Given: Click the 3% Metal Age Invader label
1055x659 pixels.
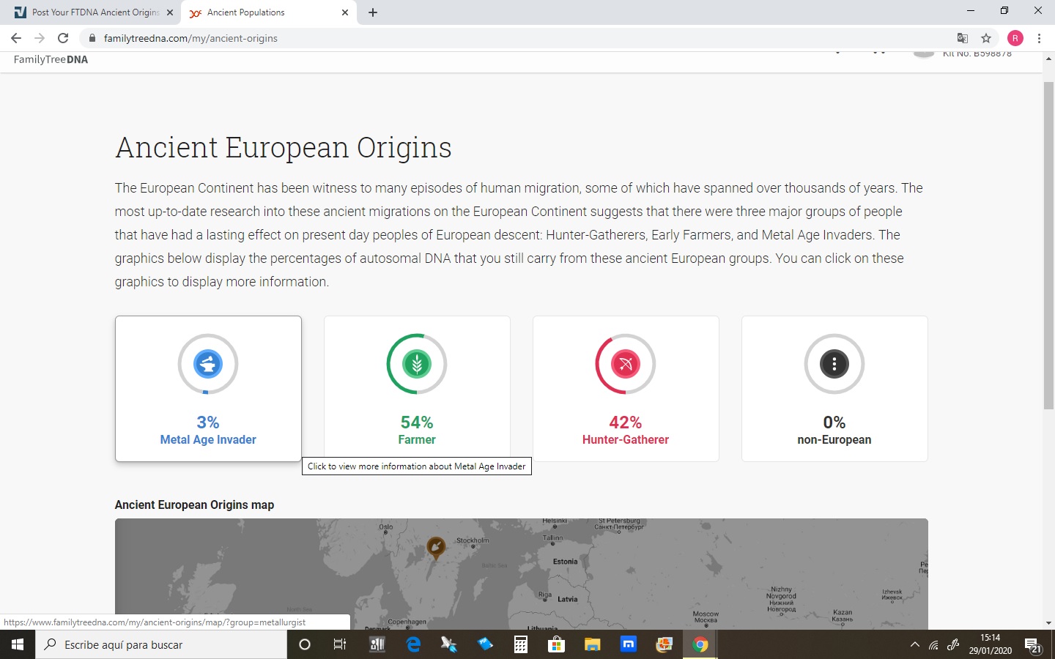Looking at the screenshot, I should [x=208, y=431].
